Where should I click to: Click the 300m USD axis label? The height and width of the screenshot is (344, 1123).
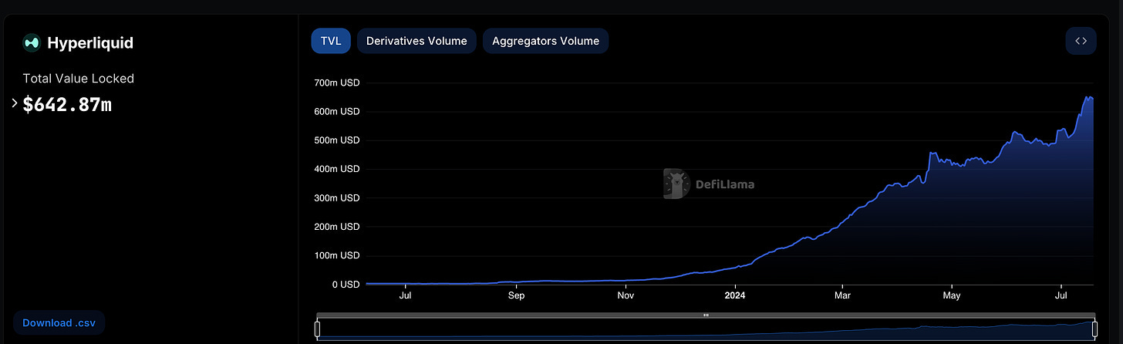337,198
